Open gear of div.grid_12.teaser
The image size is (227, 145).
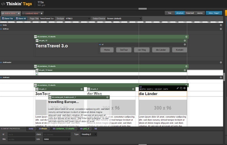(x=185, y=70)
